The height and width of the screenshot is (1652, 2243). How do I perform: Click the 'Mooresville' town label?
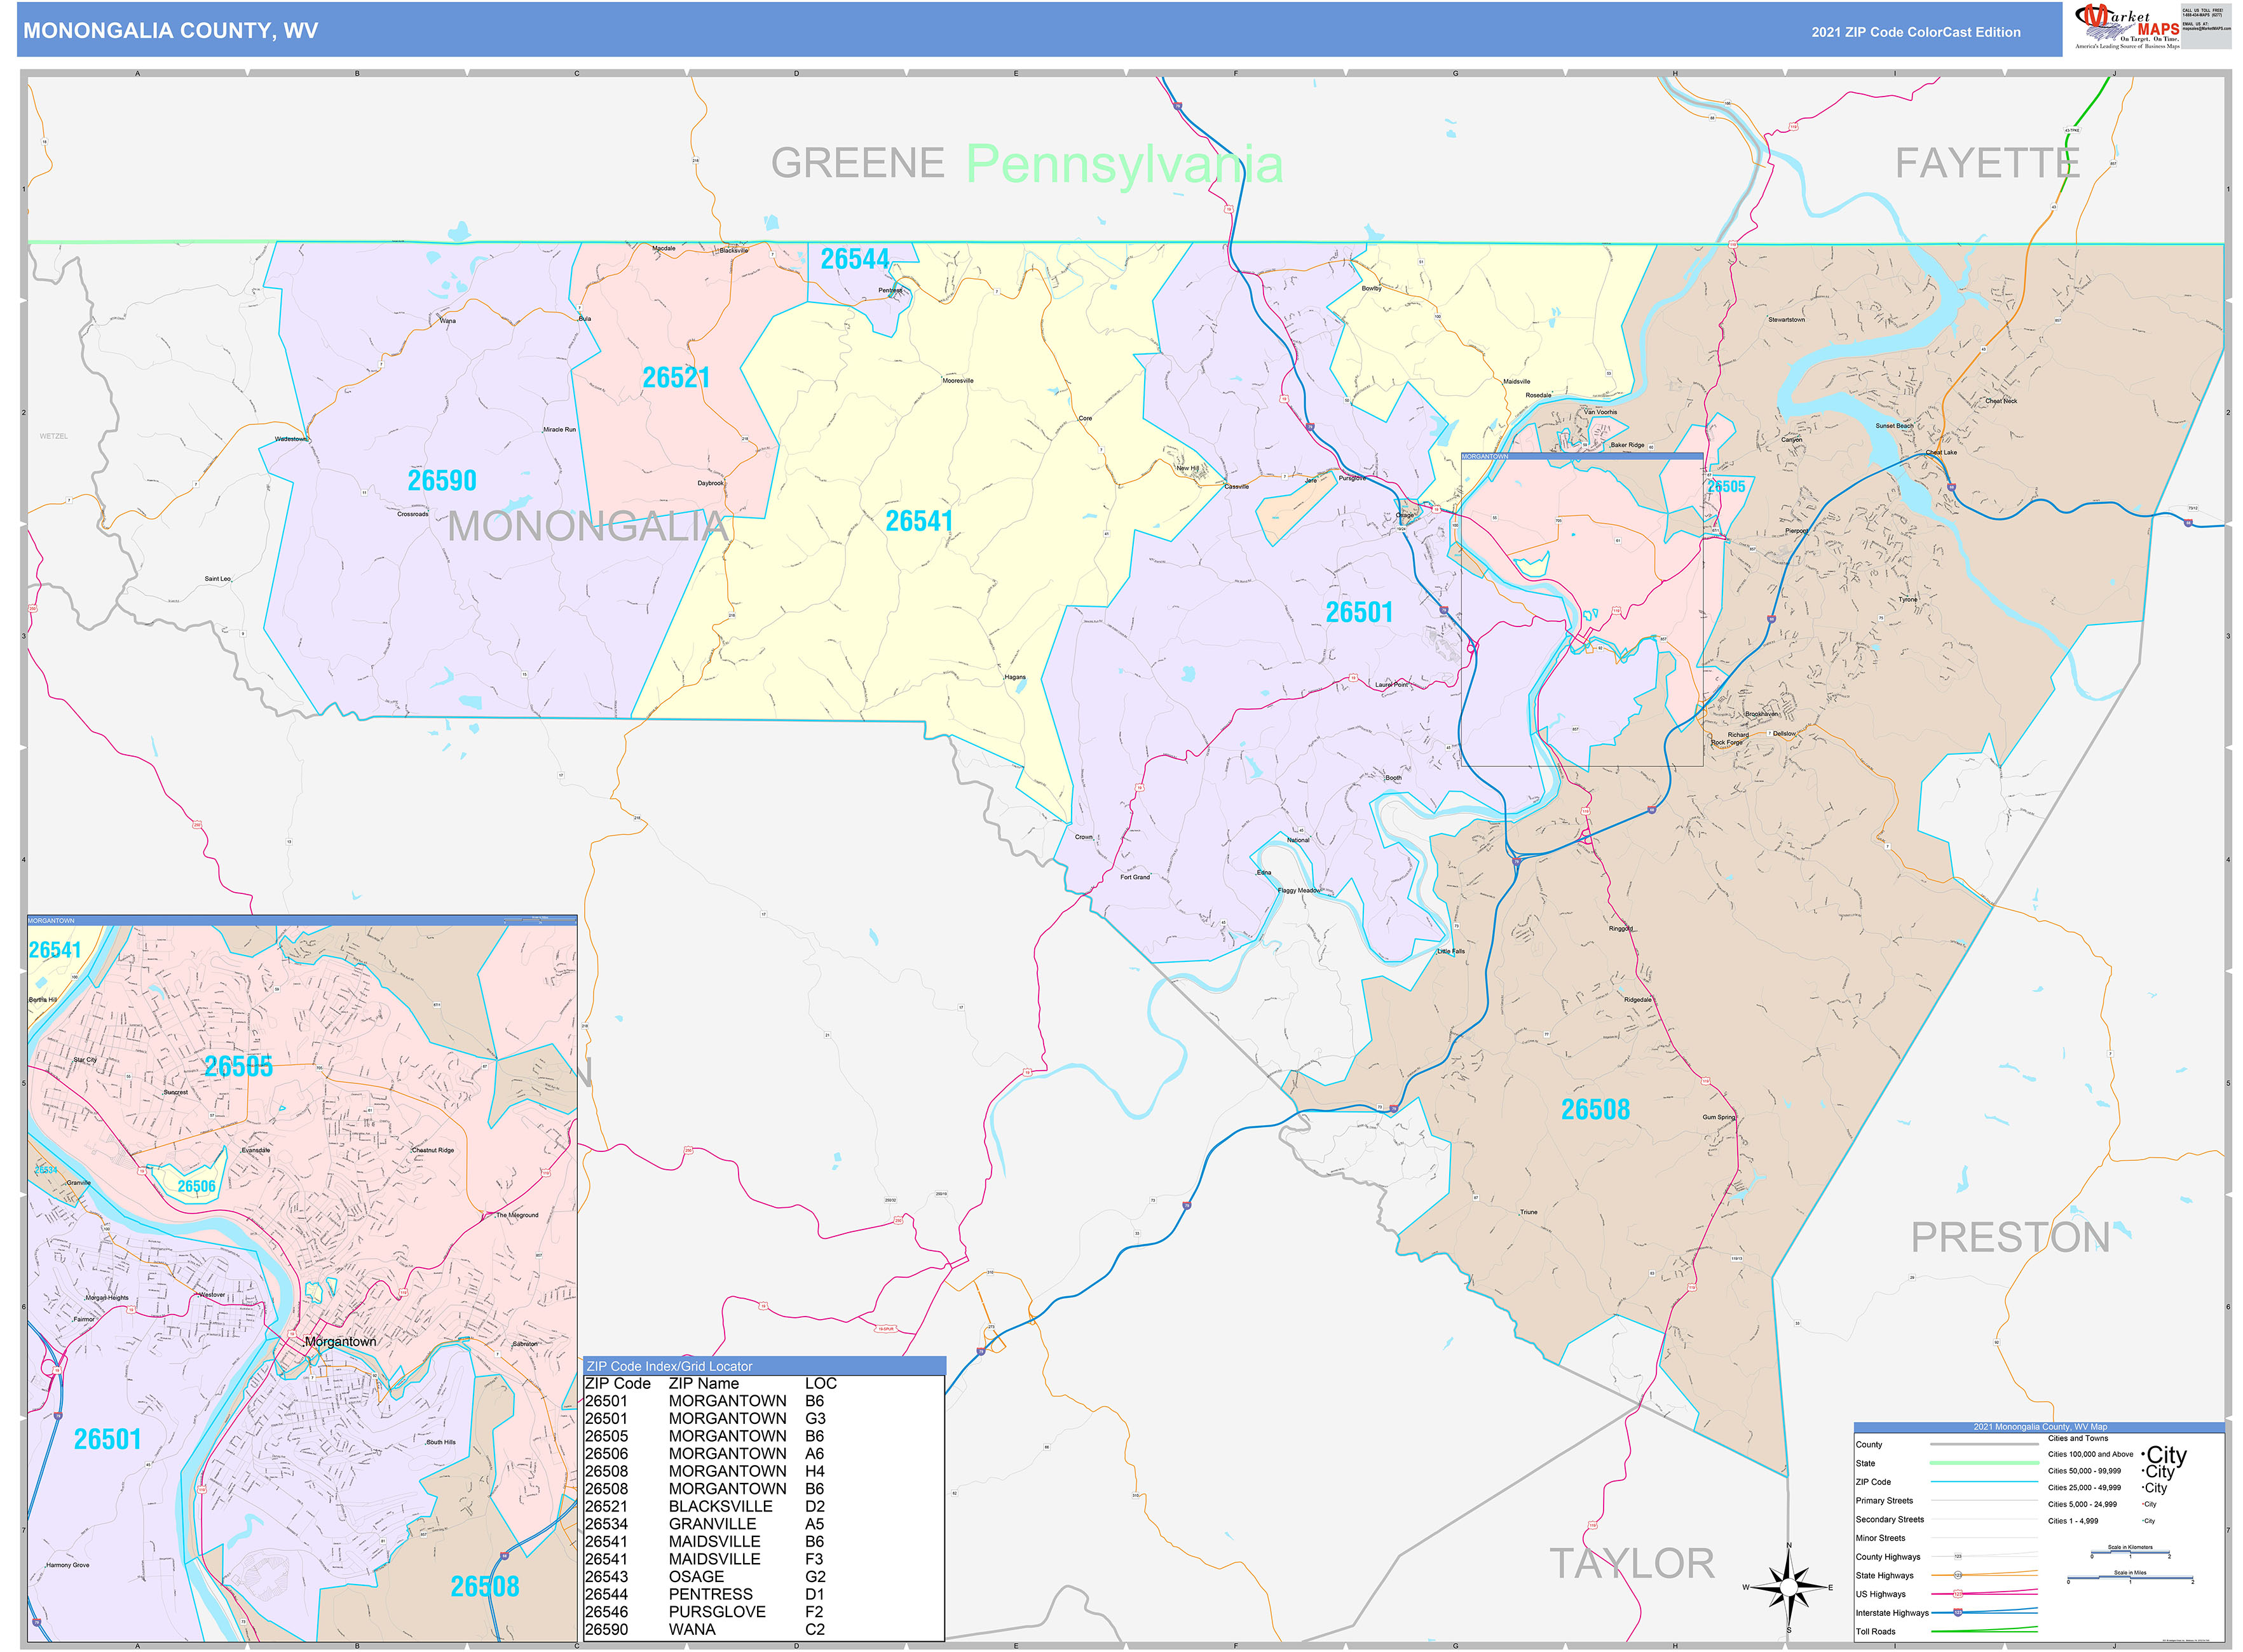pos(957,381)
